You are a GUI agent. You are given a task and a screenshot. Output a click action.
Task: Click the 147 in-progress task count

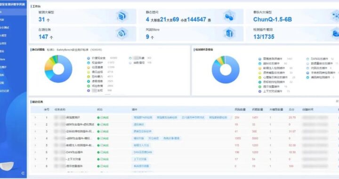pos(43,37)
